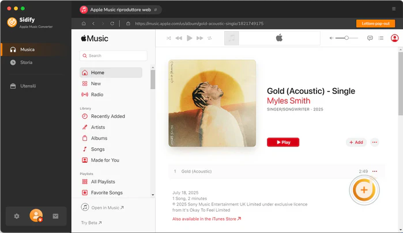The height and width of the screenshot is (233, 403).
Task: Toggle repeat in the player bar
Action: point(210,38)
